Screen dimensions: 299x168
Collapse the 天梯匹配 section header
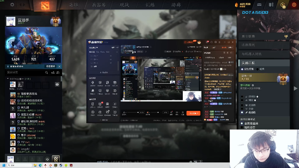(x=264, y=63)
